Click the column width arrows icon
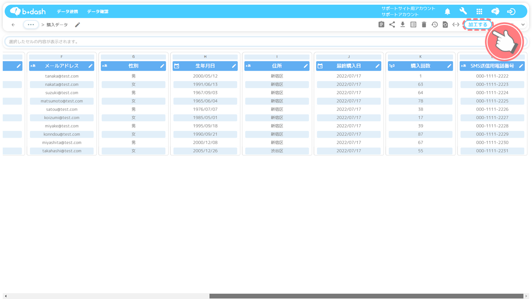The height and width of the screenshot is (299, 532). click(x=456, y=25)
